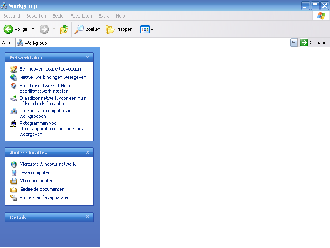Click the Mappen text label

coord(124,30)
